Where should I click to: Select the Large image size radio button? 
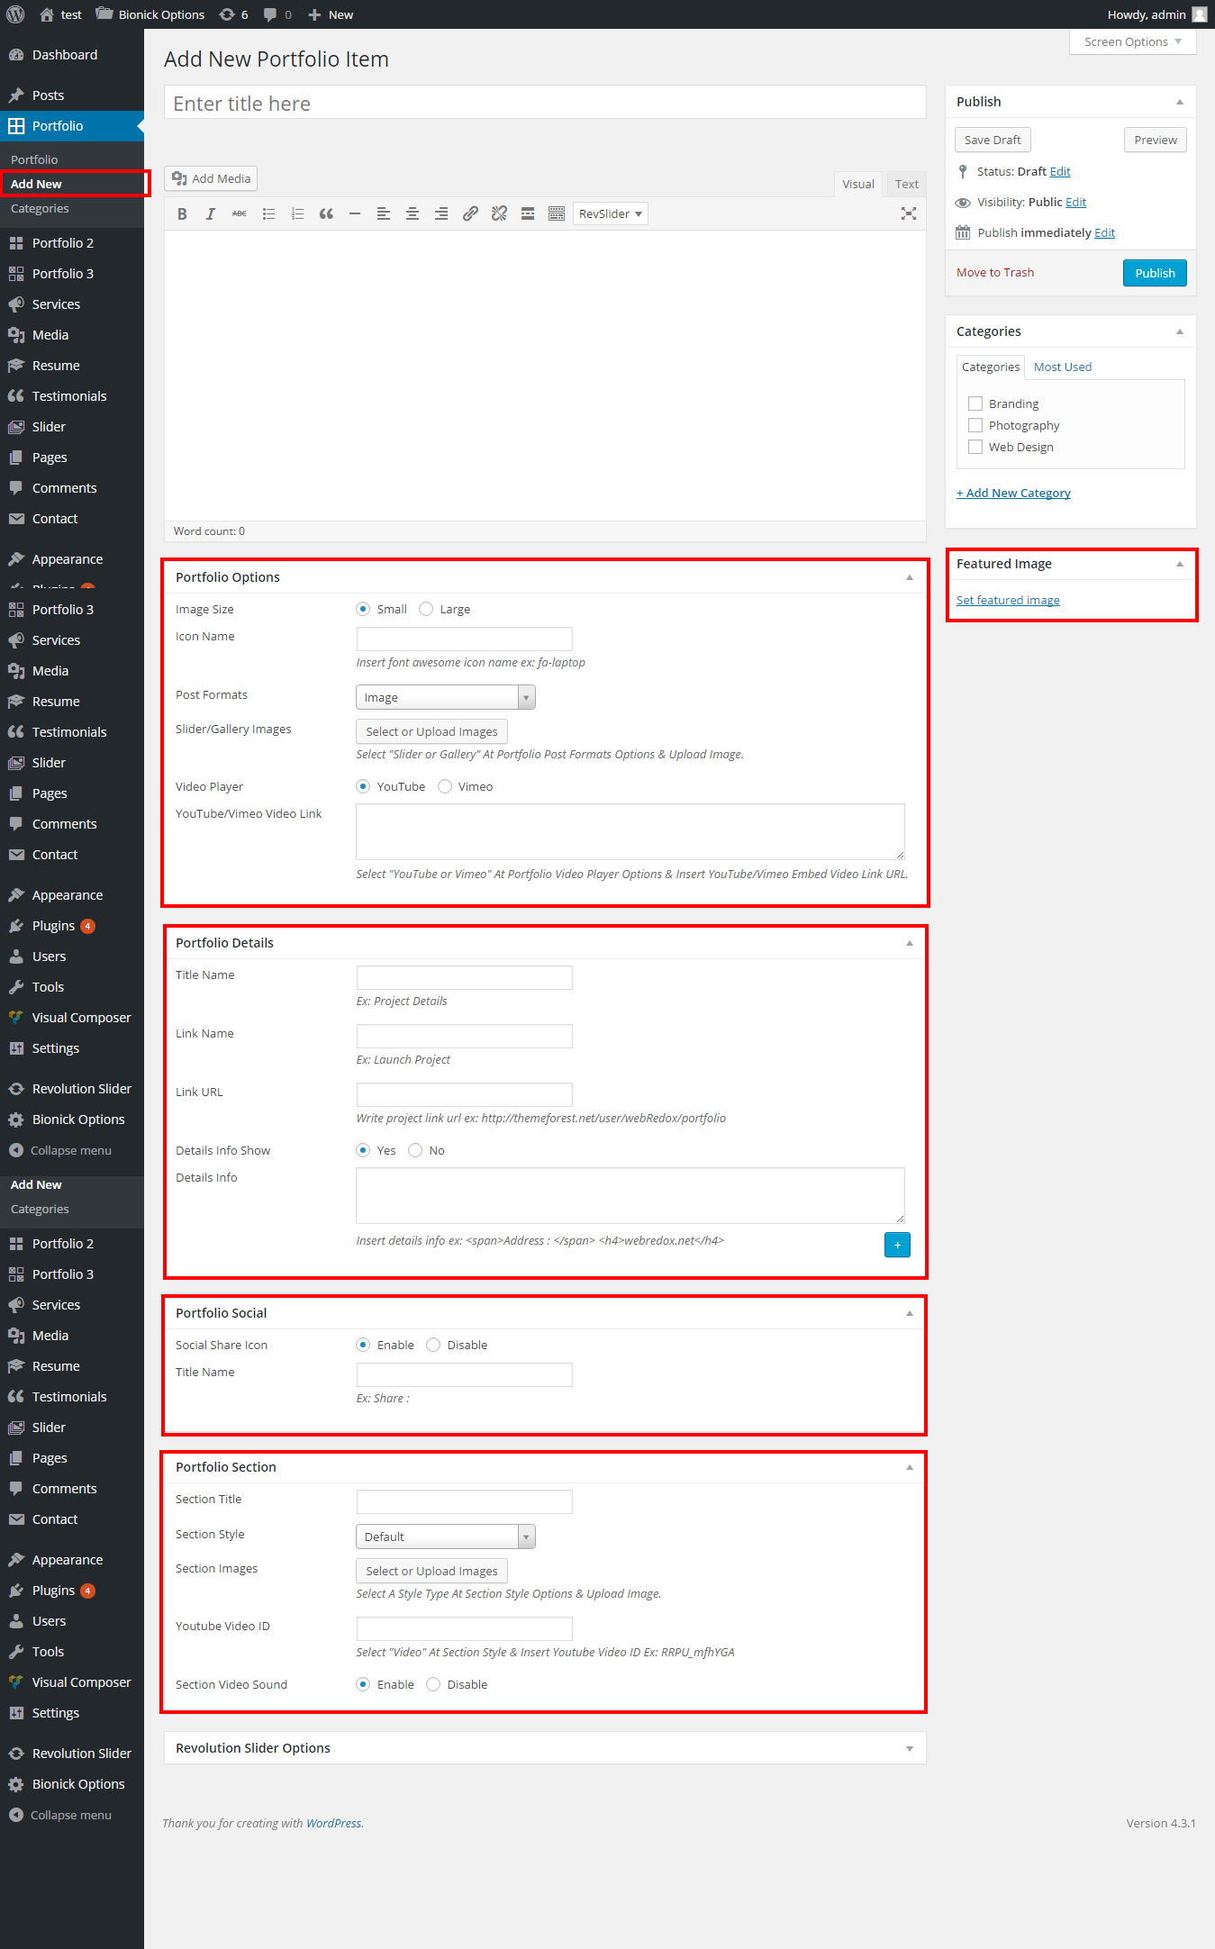(427, 610)
